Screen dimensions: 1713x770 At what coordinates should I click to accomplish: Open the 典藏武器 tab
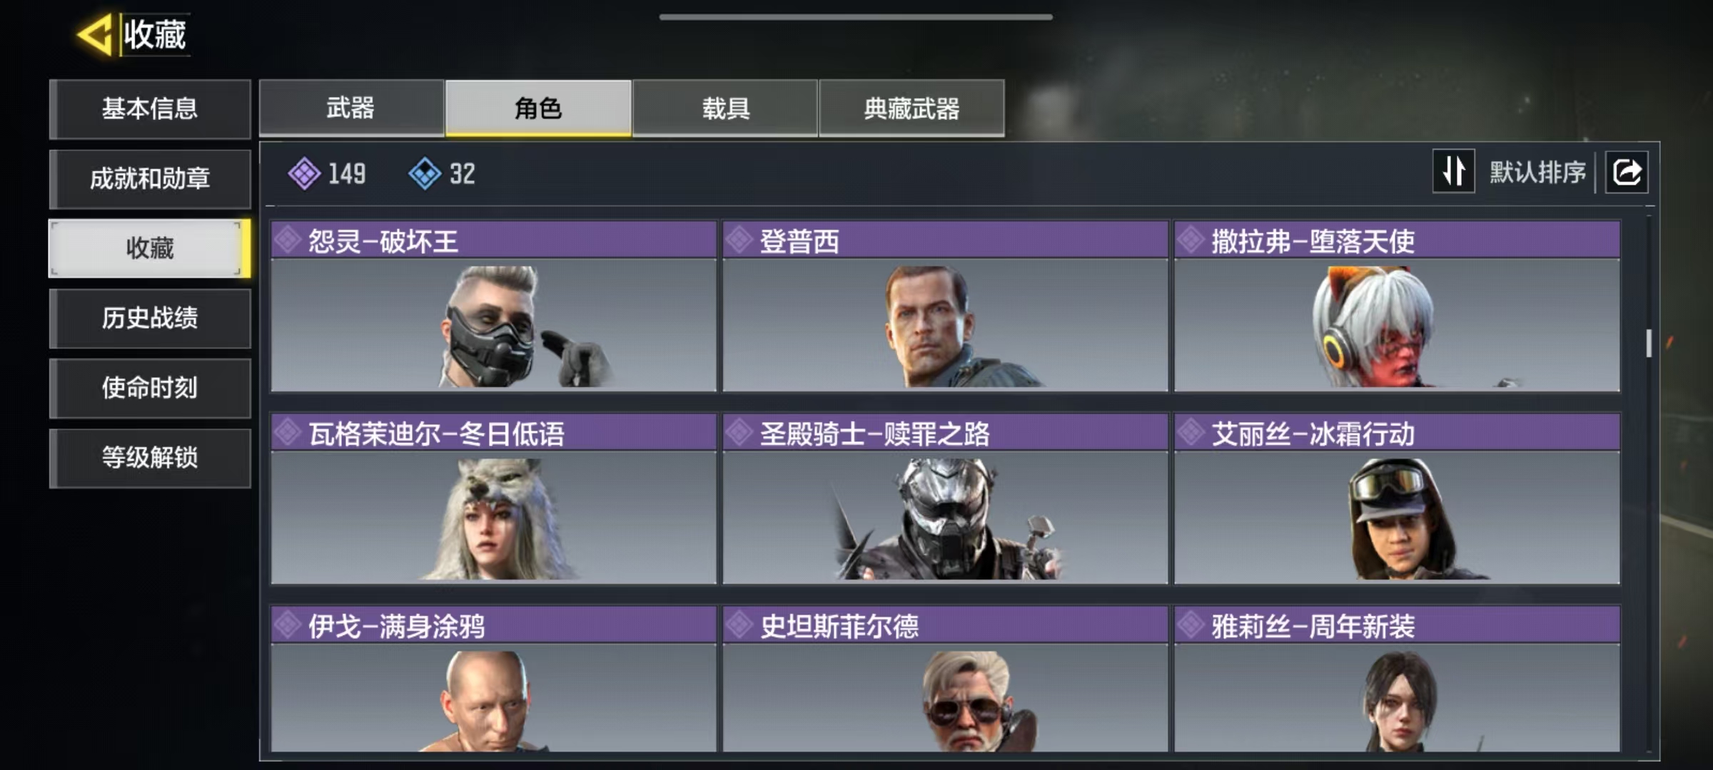coord(911,108)
